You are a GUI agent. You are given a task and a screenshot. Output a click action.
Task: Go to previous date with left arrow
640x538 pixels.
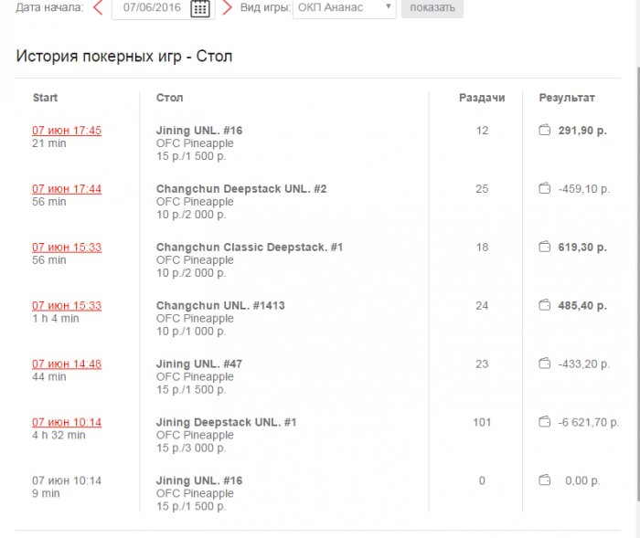pos(98,8)
